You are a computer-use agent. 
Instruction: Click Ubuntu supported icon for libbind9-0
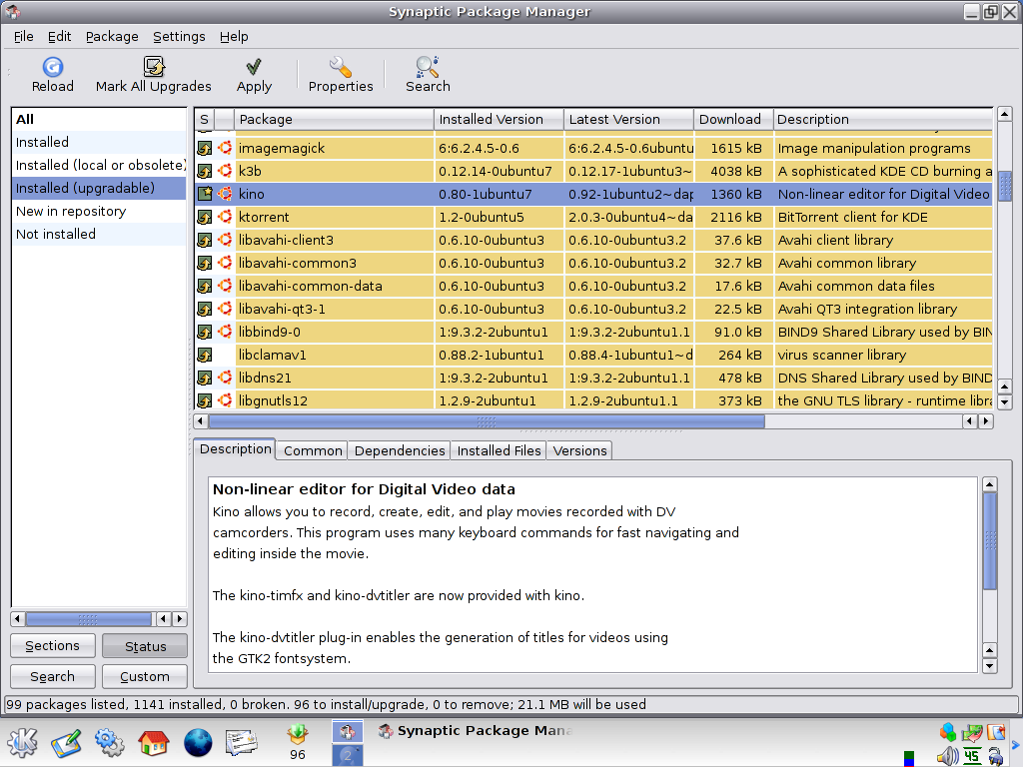click(225, 332)
